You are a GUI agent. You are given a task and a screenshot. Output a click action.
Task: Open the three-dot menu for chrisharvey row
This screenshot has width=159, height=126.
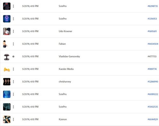coord(13,82)
